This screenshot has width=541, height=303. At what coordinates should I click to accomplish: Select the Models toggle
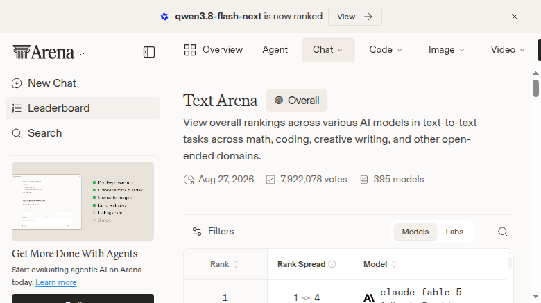[x=415, y=232]
